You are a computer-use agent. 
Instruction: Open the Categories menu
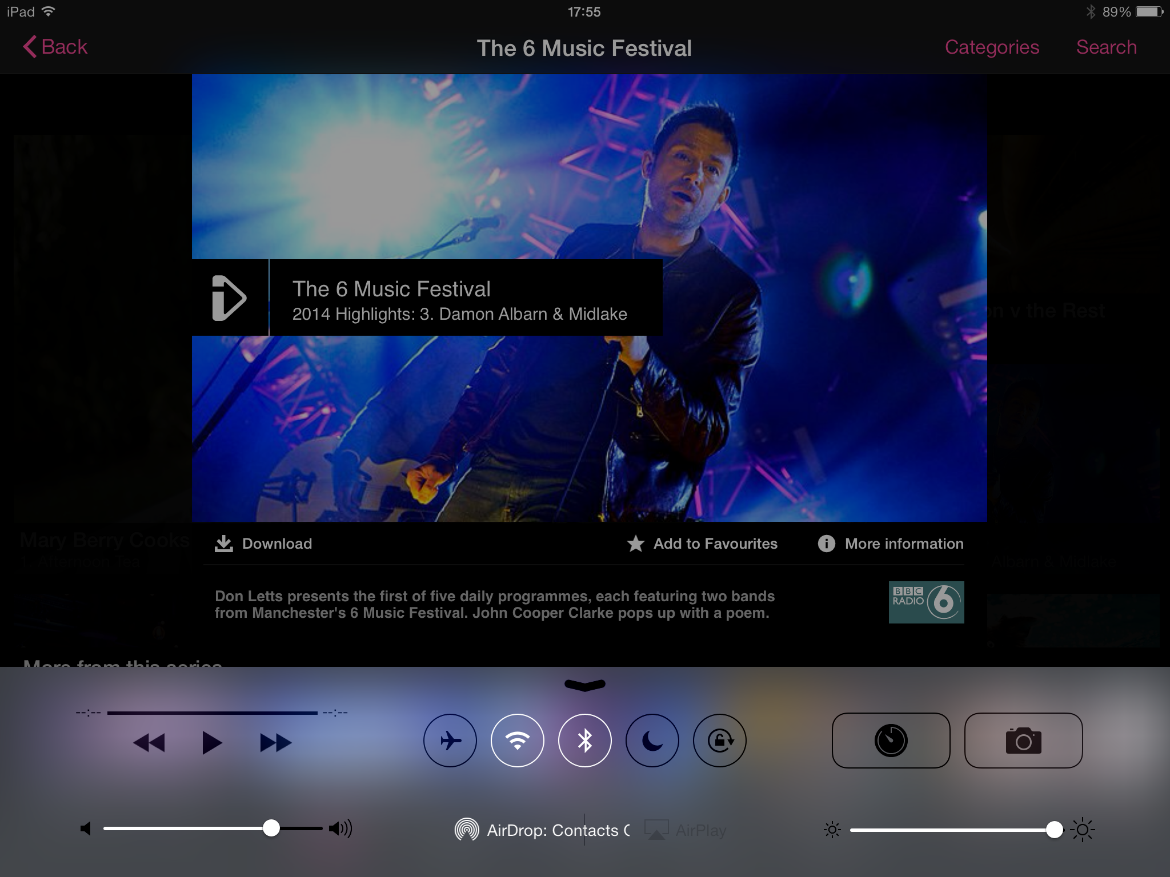click(x=992, y=47)
